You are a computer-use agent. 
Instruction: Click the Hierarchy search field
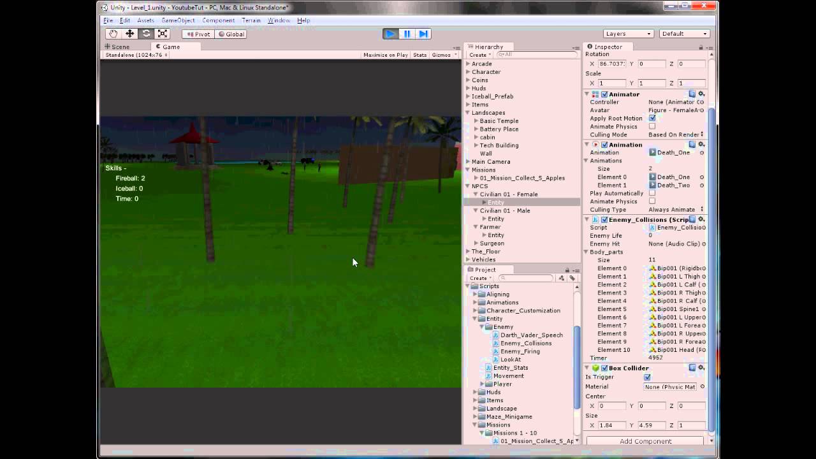[x=537, y=55]
